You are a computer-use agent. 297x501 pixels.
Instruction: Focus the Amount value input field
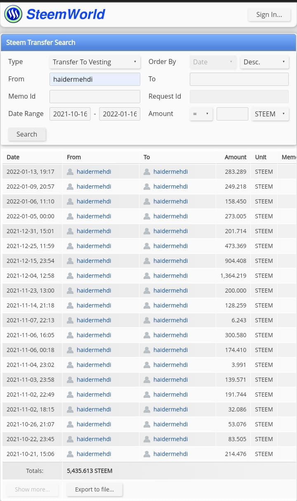(x=232, y=114)
